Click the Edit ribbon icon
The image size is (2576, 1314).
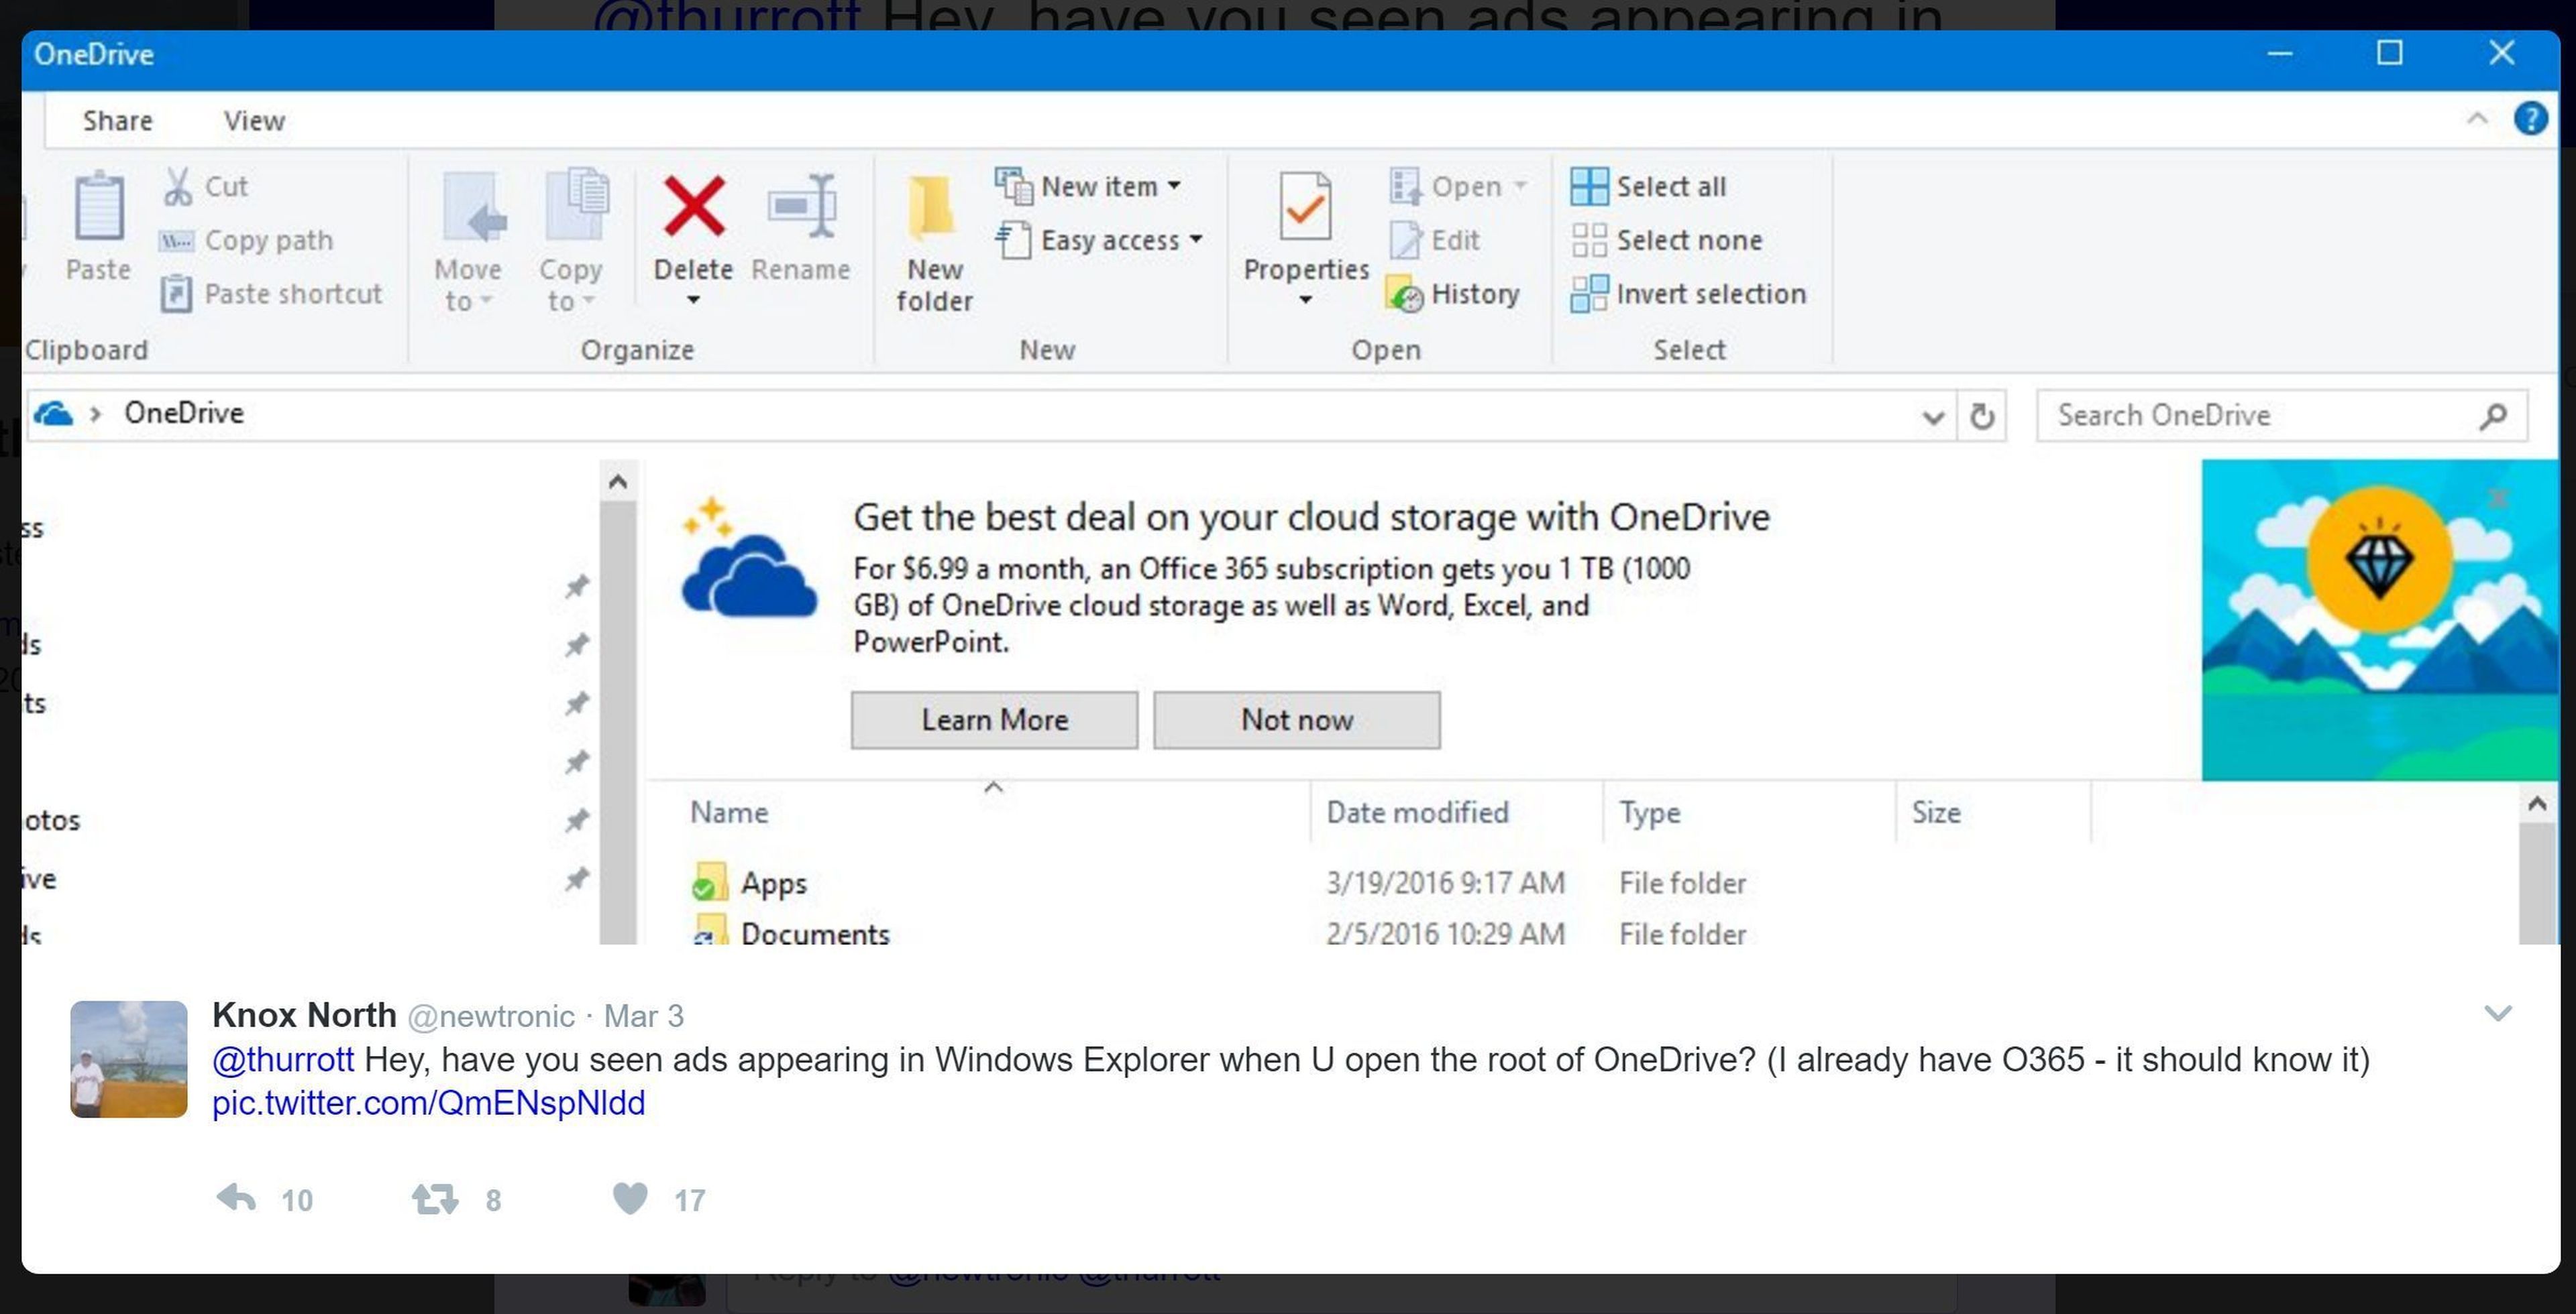pos(1405,241)
